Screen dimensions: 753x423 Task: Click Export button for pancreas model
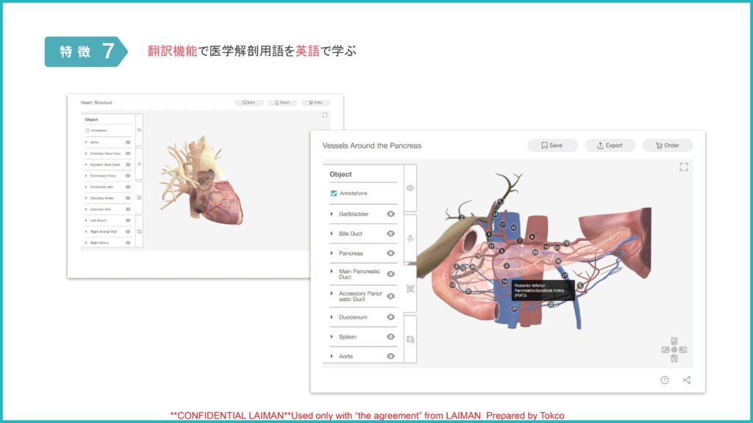(x=610, y=145)
